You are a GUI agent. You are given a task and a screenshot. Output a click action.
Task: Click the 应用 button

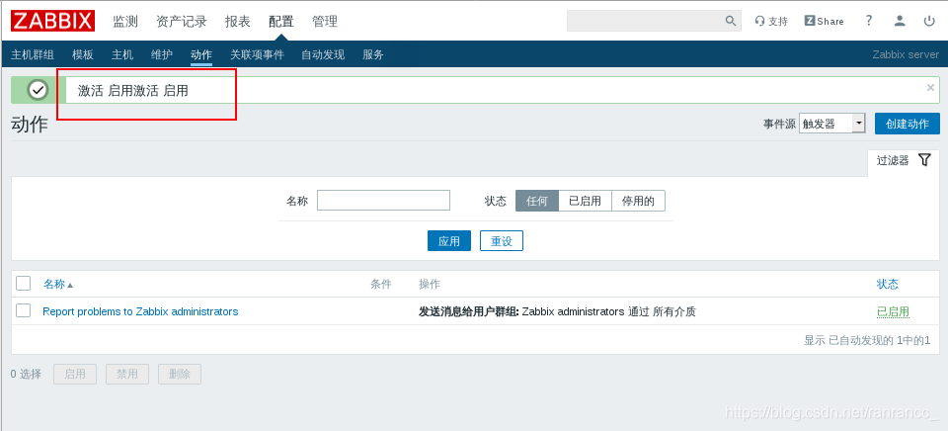tap(449, 241)
